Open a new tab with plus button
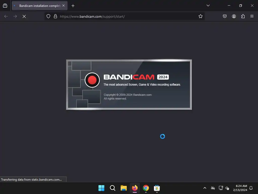The width and height of the screenshot is (258, 194). pos(73,6)
